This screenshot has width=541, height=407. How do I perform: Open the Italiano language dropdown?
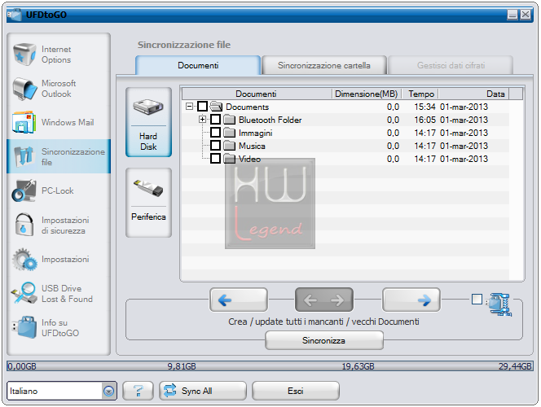[x=108, y=391]
